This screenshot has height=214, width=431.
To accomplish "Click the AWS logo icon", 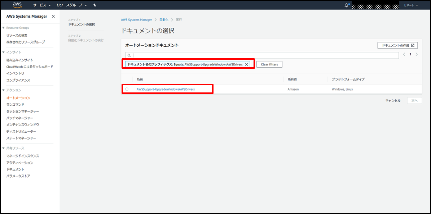I will [x=17, y=5].
